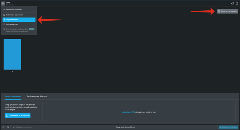Open the help question mark icon
This screenshot has width=240, height=130.
[x=237, y=4]
